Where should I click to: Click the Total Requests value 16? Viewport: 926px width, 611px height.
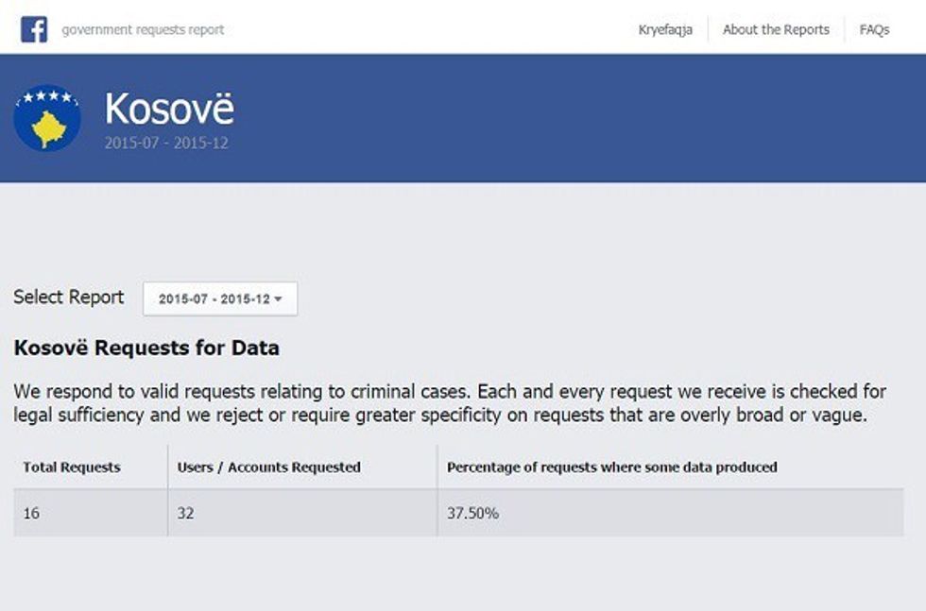coord(32,514)
